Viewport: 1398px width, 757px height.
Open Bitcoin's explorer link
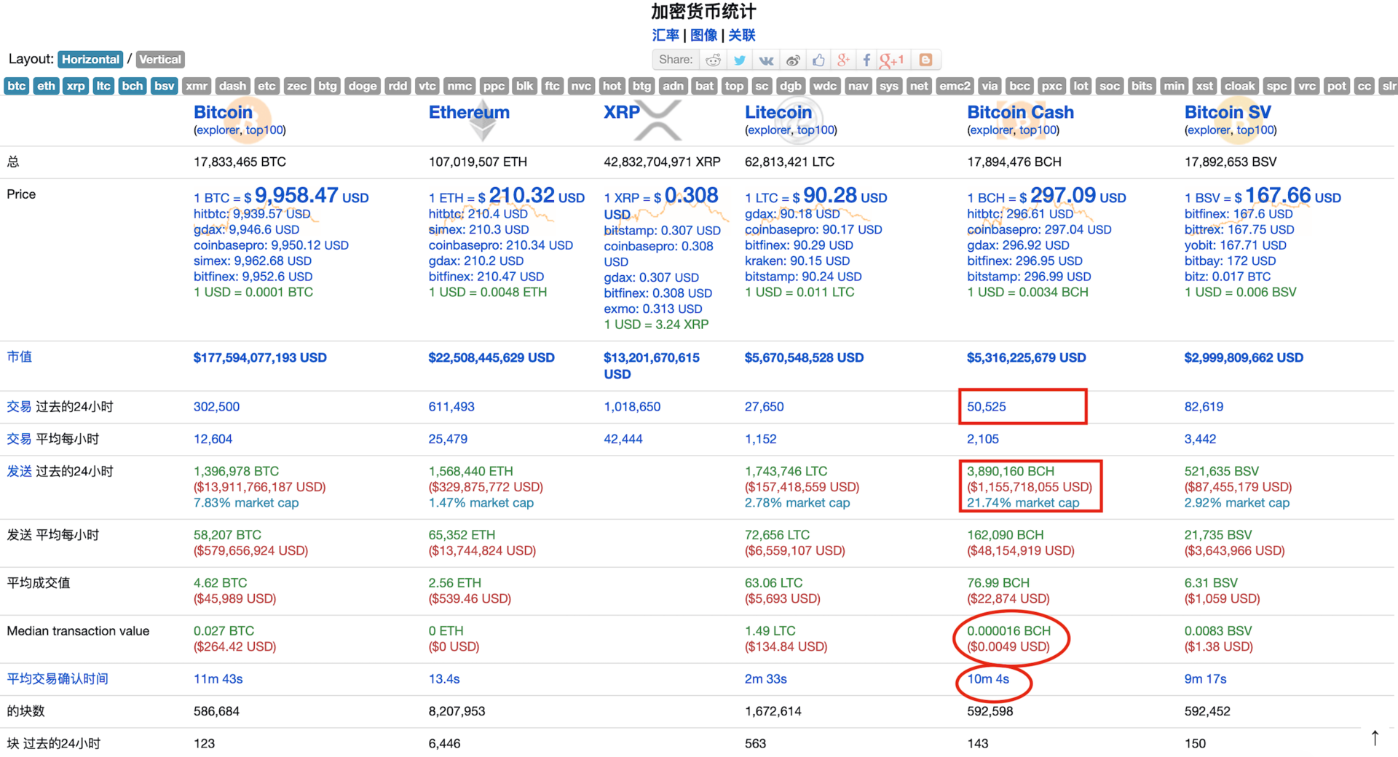(x=218, y=130)
